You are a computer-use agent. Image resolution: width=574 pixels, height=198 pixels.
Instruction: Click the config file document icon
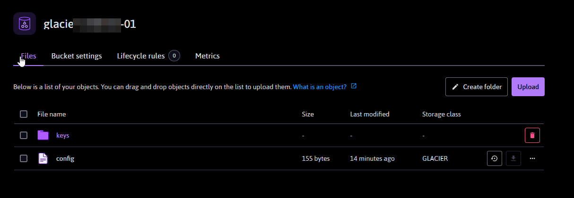coord(43,158)
